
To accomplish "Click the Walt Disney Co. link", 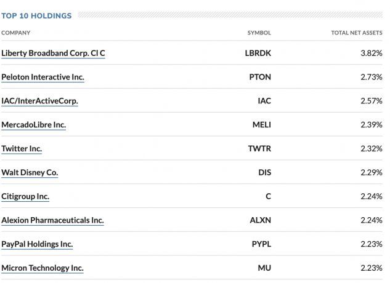I will point(30,173).
